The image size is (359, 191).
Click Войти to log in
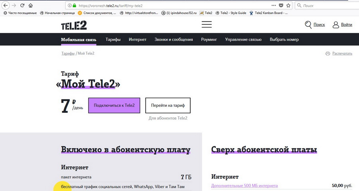pos(347,25)
